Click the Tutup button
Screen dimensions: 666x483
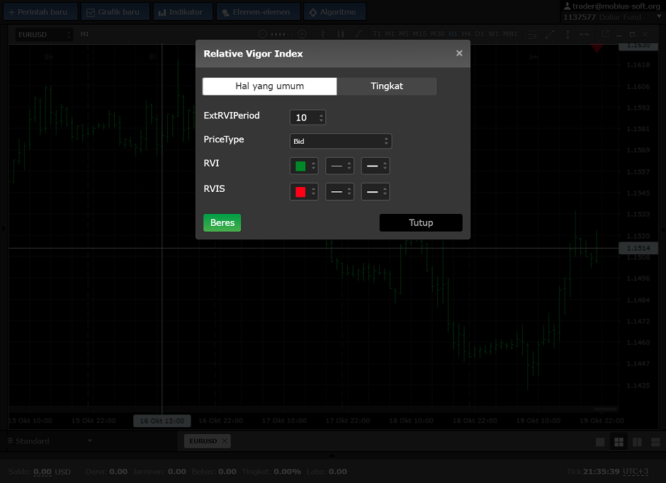pos(421,223)
